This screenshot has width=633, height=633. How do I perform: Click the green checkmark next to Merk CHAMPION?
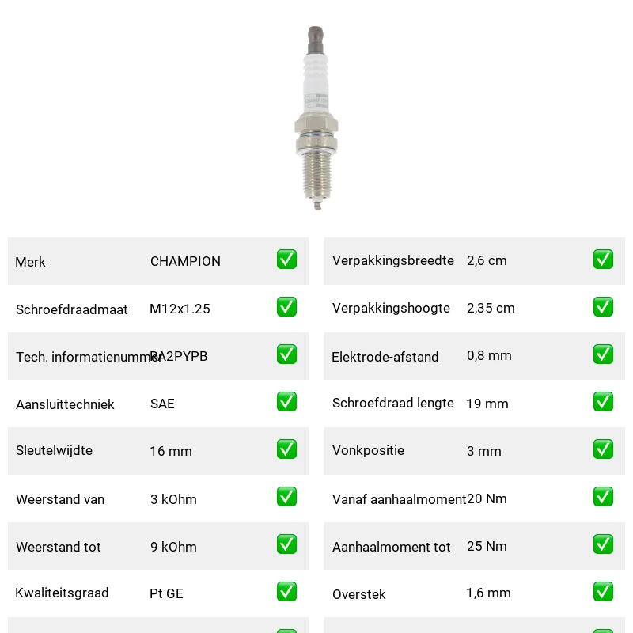coord(286,260)
